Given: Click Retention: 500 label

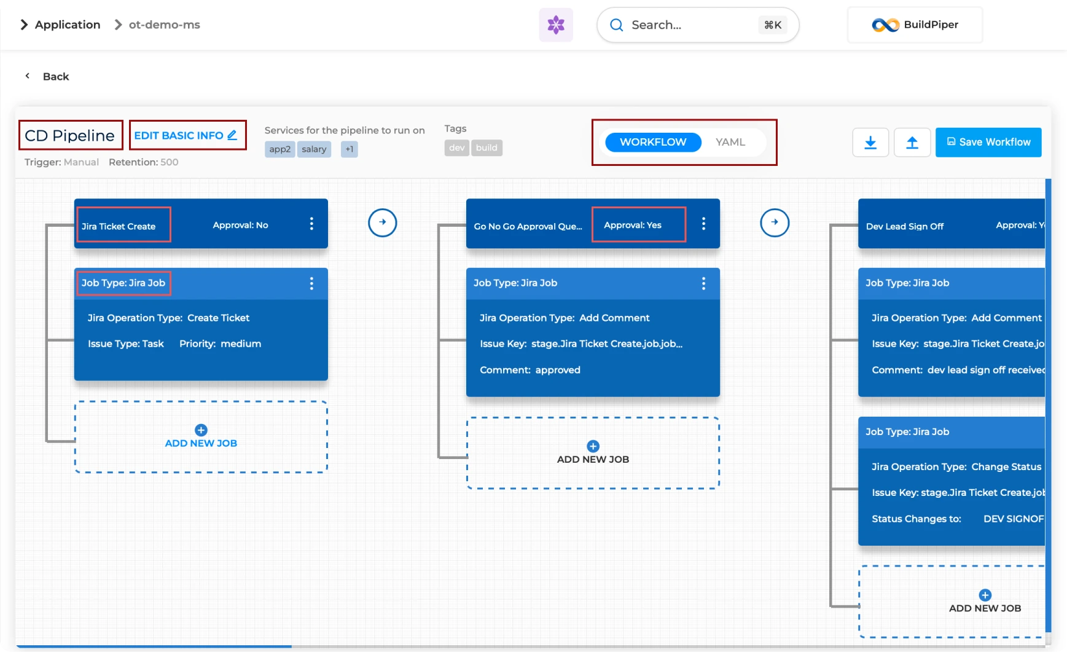Looking at the screenshot, I should click(144, 162).
